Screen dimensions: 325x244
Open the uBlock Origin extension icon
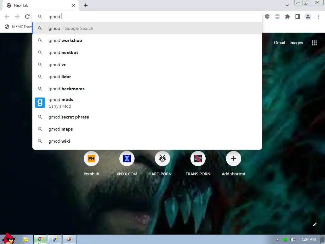[267, 17]
